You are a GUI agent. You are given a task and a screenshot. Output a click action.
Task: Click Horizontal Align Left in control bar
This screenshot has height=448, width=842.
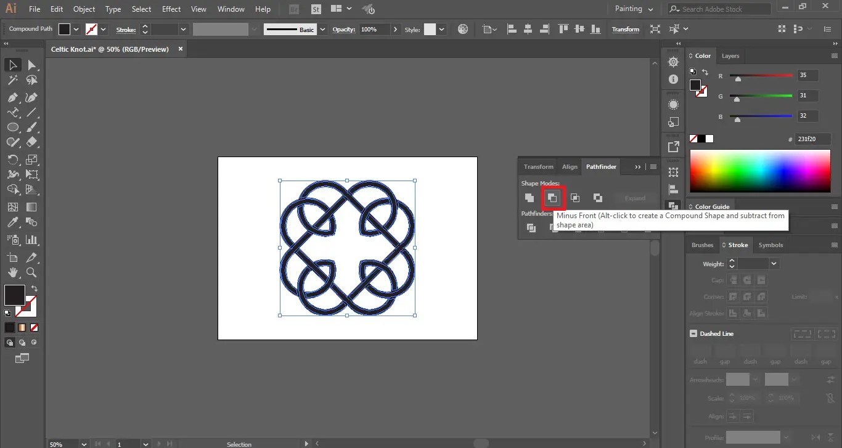pyautogui.click(x=512, y=29)
